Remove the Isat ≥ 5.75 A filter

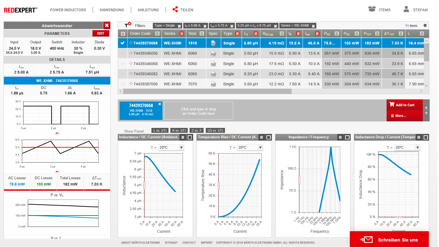click(x=232, y=26)
